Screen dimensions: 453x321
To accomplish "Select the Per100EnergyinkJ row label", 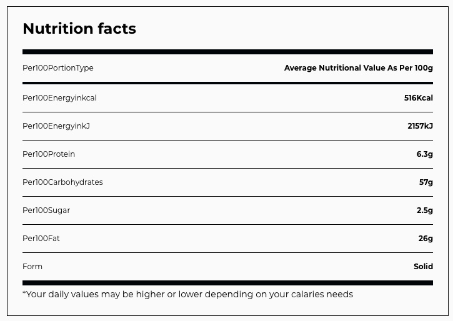I will click(x=56, y=126).
